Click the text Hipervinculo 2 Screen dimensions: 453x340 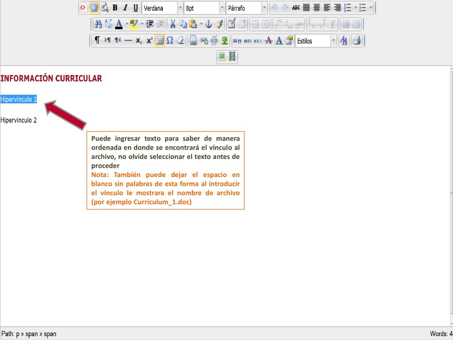tap(19, 120)
